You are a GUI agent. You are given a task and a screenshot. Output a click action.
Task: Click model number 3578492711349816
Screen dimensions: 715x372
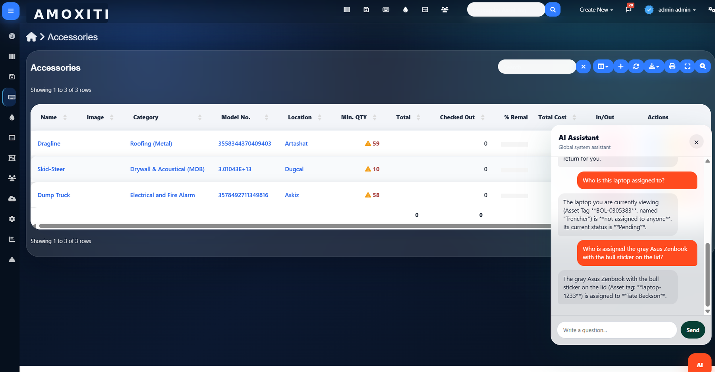coord(243,195)
